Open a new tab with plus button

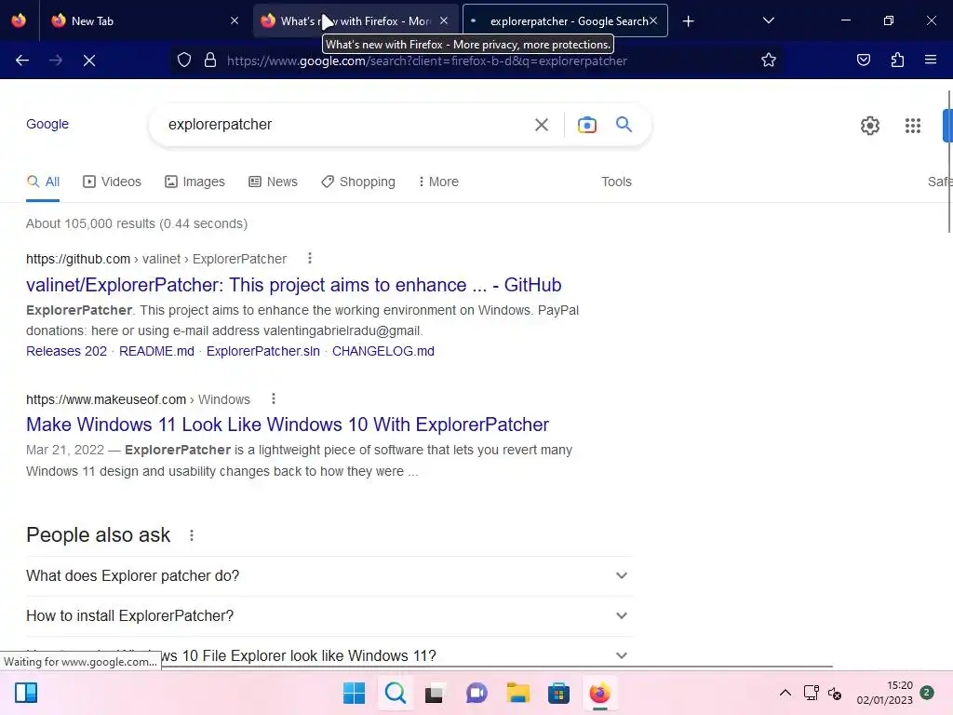pyautogui.click(x=688, y=21)
